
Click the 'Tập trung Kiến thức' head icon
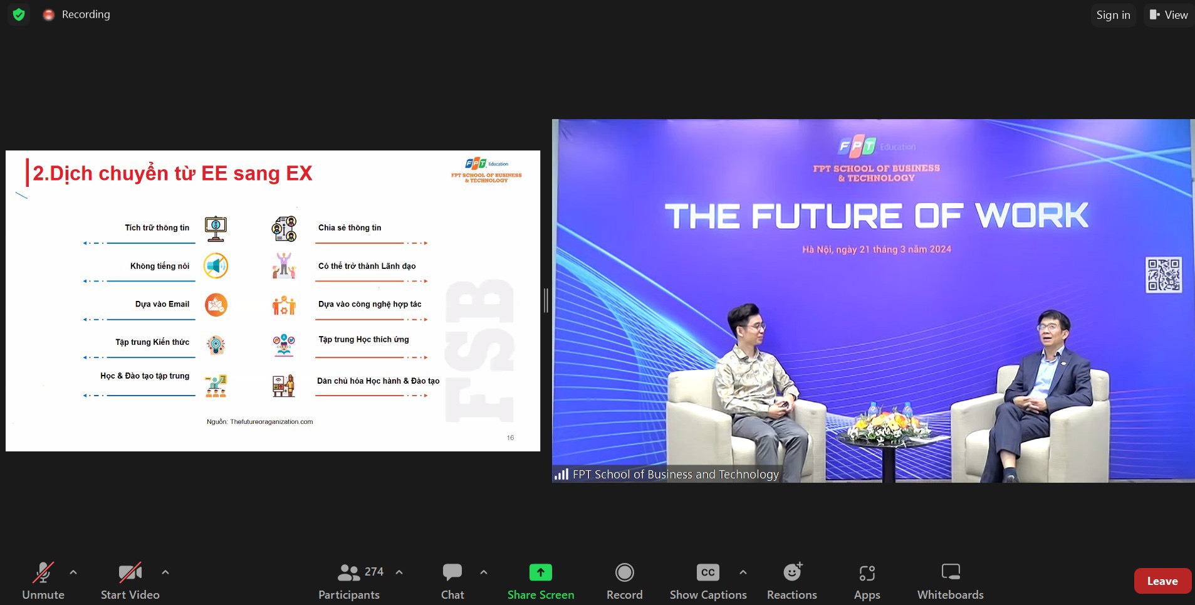coord(216,345)
